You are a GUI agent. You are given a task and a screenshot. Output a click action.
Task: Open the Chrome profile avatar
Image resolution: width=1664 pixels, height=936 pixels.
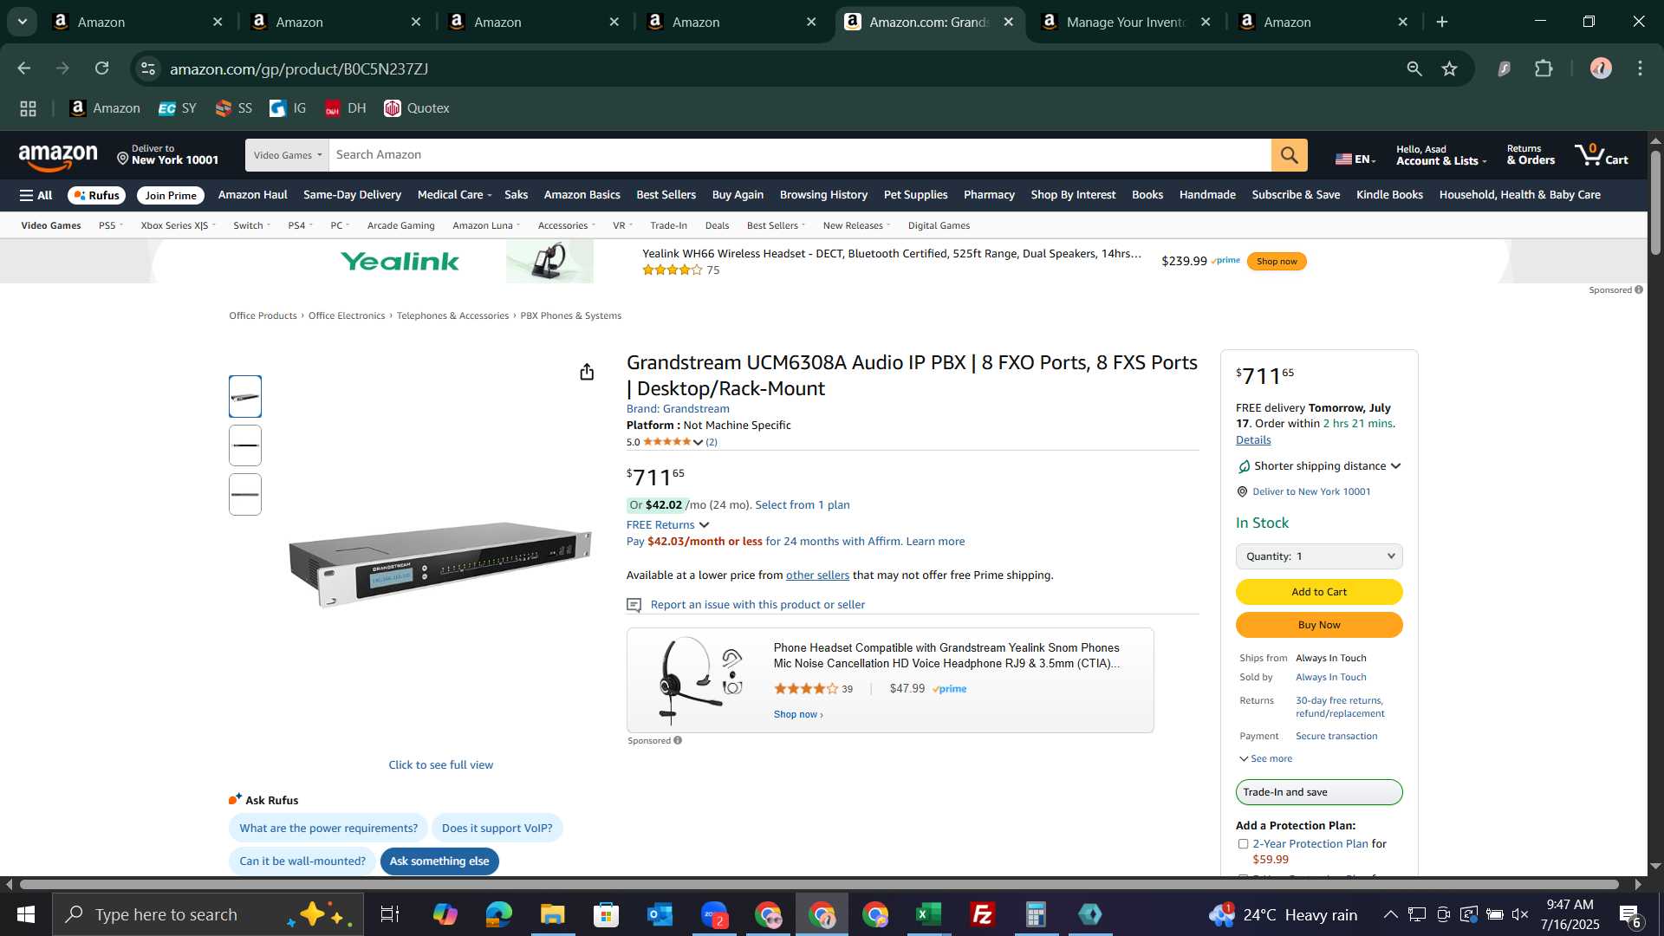(1601, 68)
